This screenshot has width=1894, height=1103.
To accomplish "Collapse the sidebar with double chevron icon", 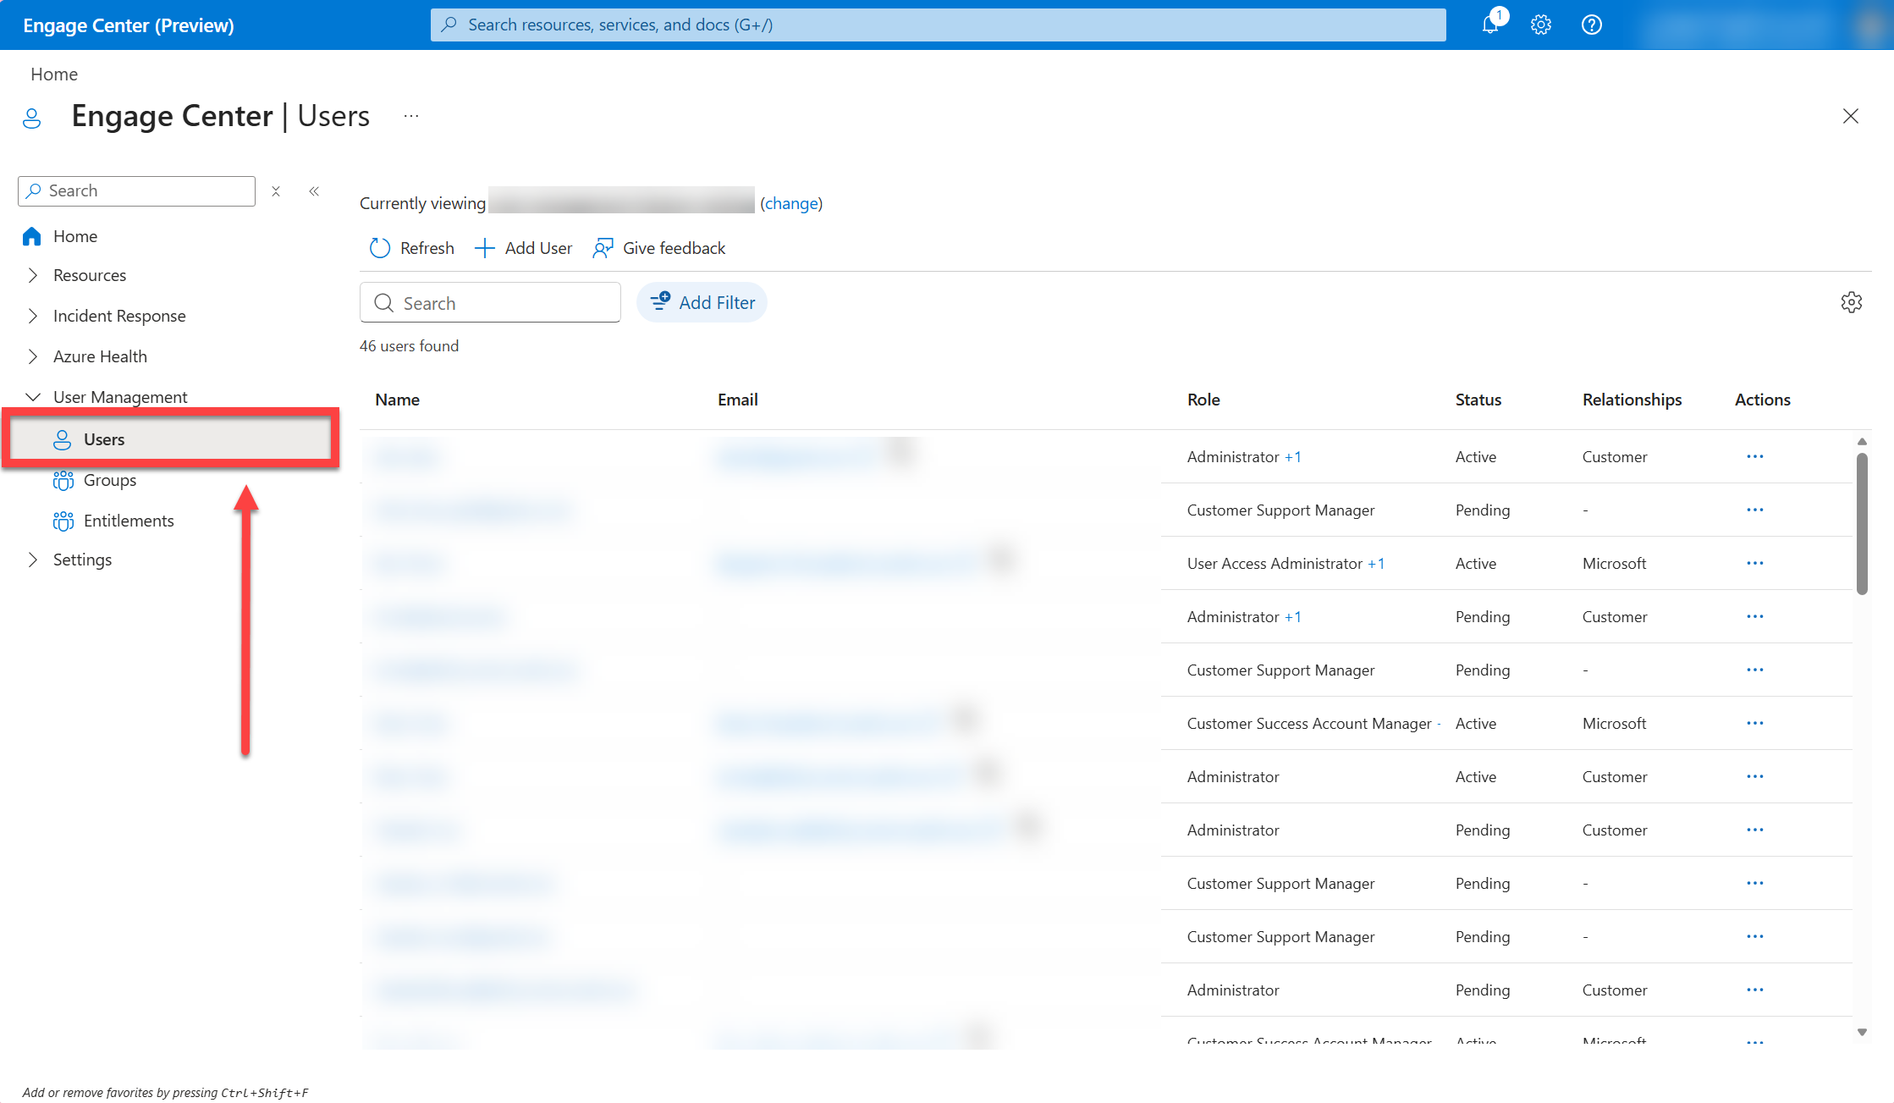I will coord(314,191).
